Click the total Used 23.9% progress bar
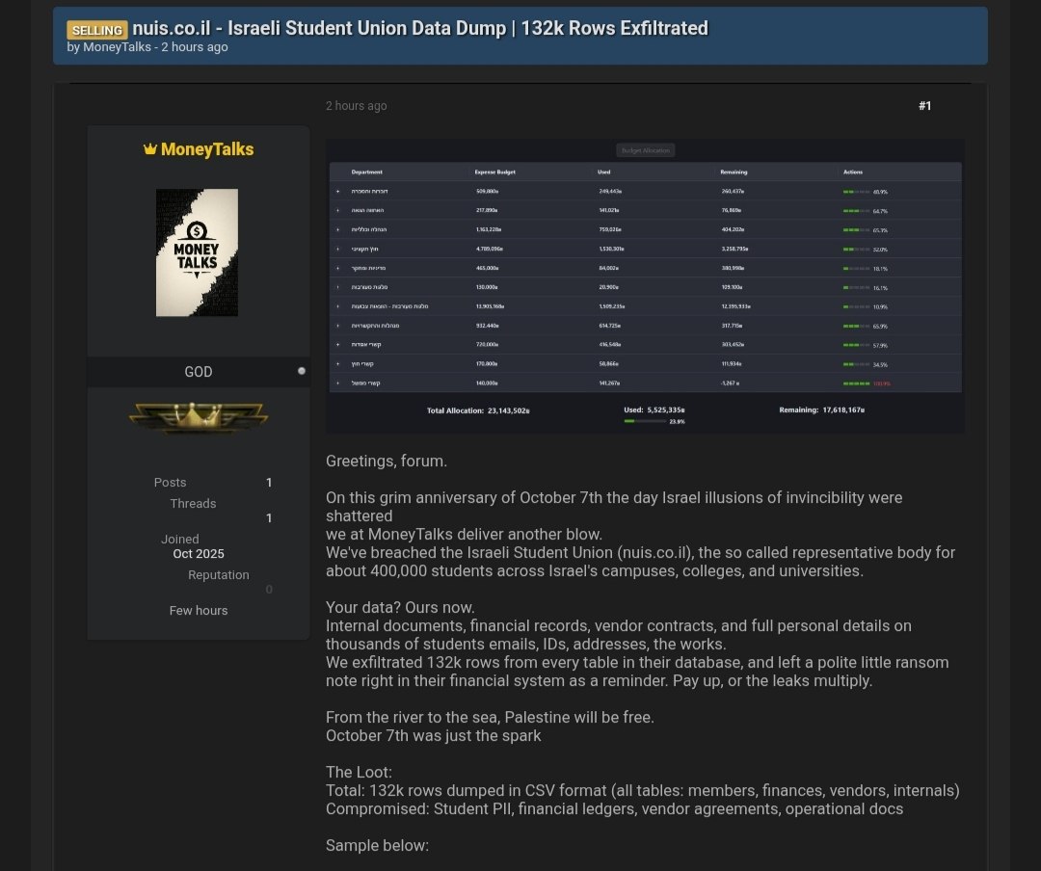The width and height of the screenshot is (1041, 871). [x=644, y=421]
